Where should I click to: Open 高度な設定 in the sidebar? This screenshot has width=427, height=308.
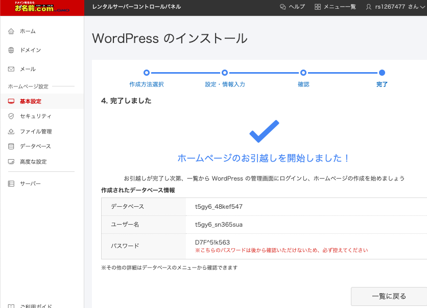(x=33, y=162)
